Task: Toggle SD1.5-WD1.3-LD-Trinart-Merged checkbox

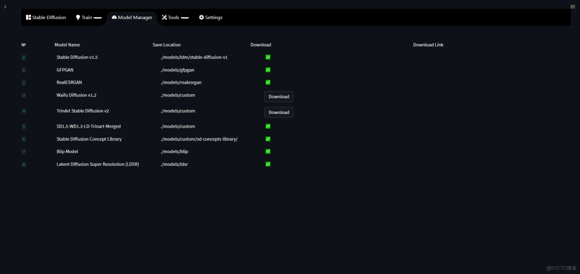Action: point(268,126)
